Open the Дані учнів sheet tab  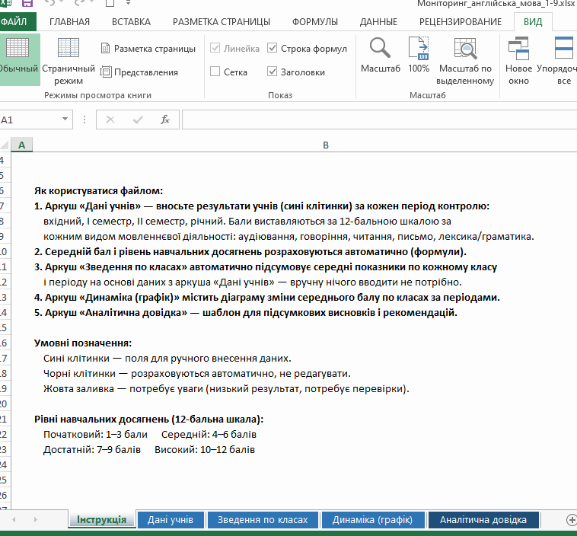click(x=171, y=520)
